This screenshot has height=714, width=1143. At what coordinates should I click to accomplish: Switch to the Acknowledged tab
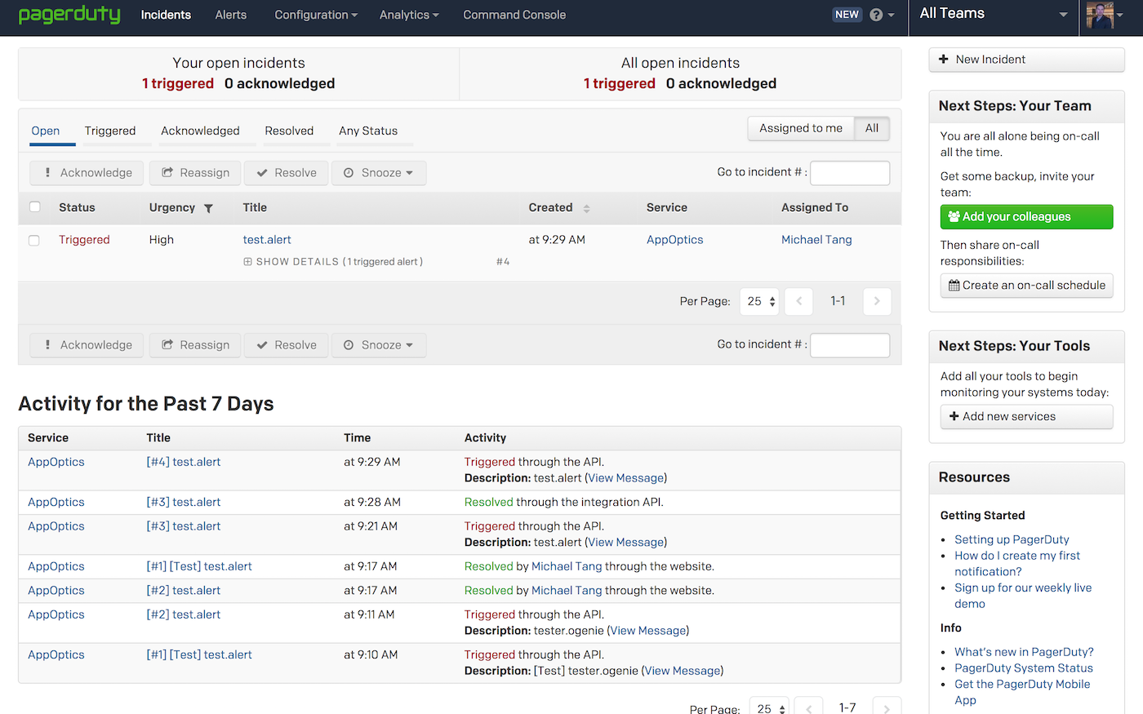[200, 131]
